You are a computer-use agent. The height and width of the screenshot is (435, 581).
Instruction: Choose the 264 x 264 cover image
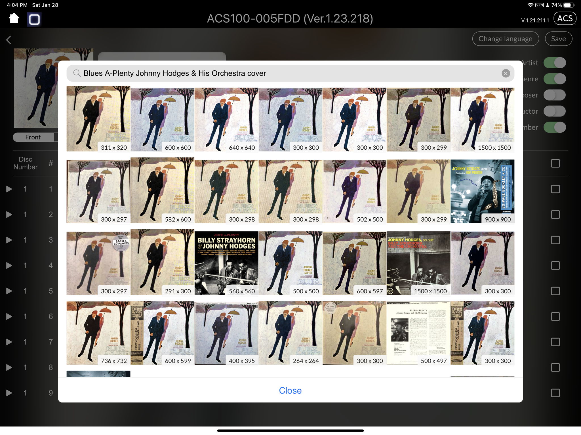pyautogui.click(x=290, y=333)
